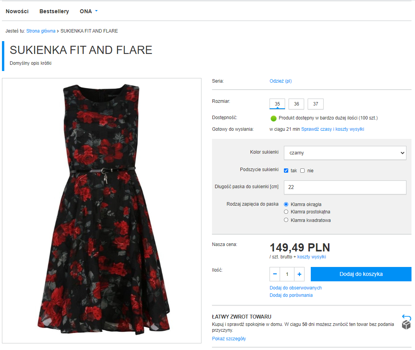Click the plus quantity icon
This screenshot has height=350, width=415.
(299, 274)
